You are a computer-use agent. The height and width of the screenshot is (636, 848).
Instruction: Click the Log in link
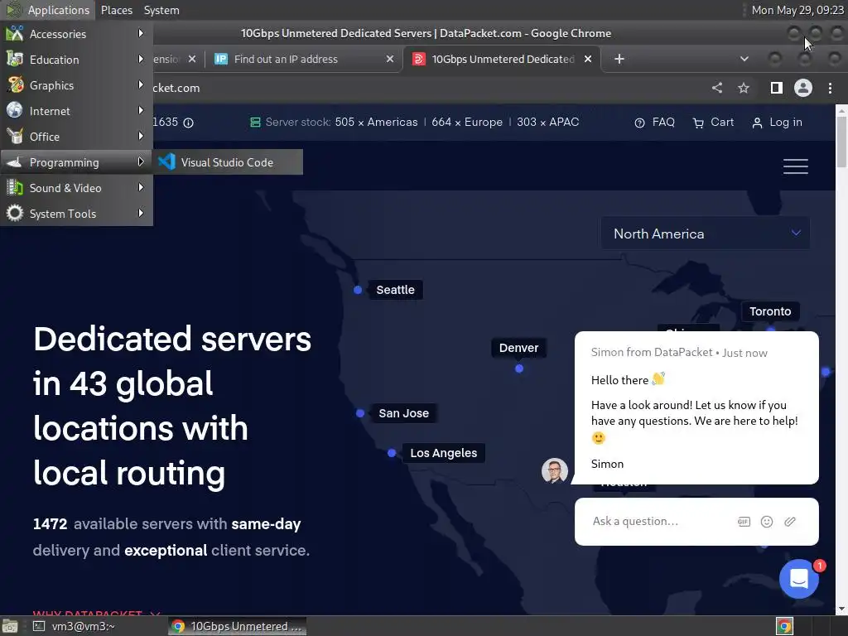[777, 123]
